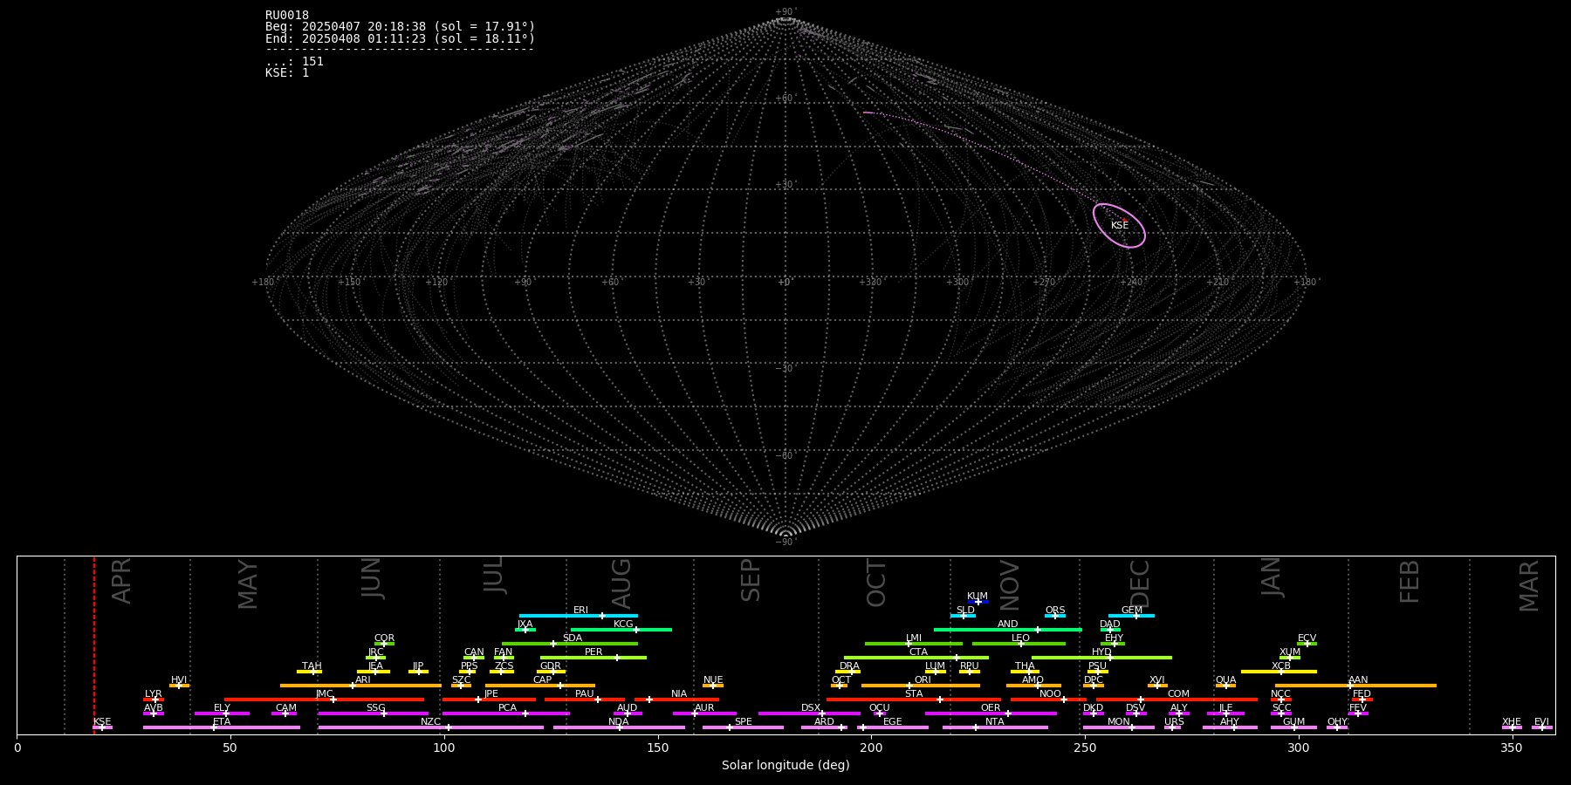Image resolution: width=1571 pixels, height=785 pixels.
Task: Click the '...: 151' count line in the header
Action: tap(294, 62)
